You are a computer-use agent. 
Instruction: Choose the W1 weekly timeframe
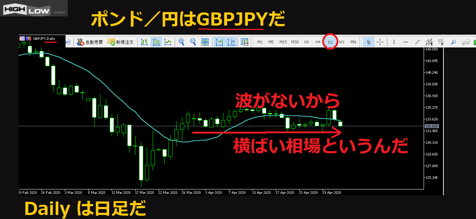pyautogui.click(x=342, y=42)
